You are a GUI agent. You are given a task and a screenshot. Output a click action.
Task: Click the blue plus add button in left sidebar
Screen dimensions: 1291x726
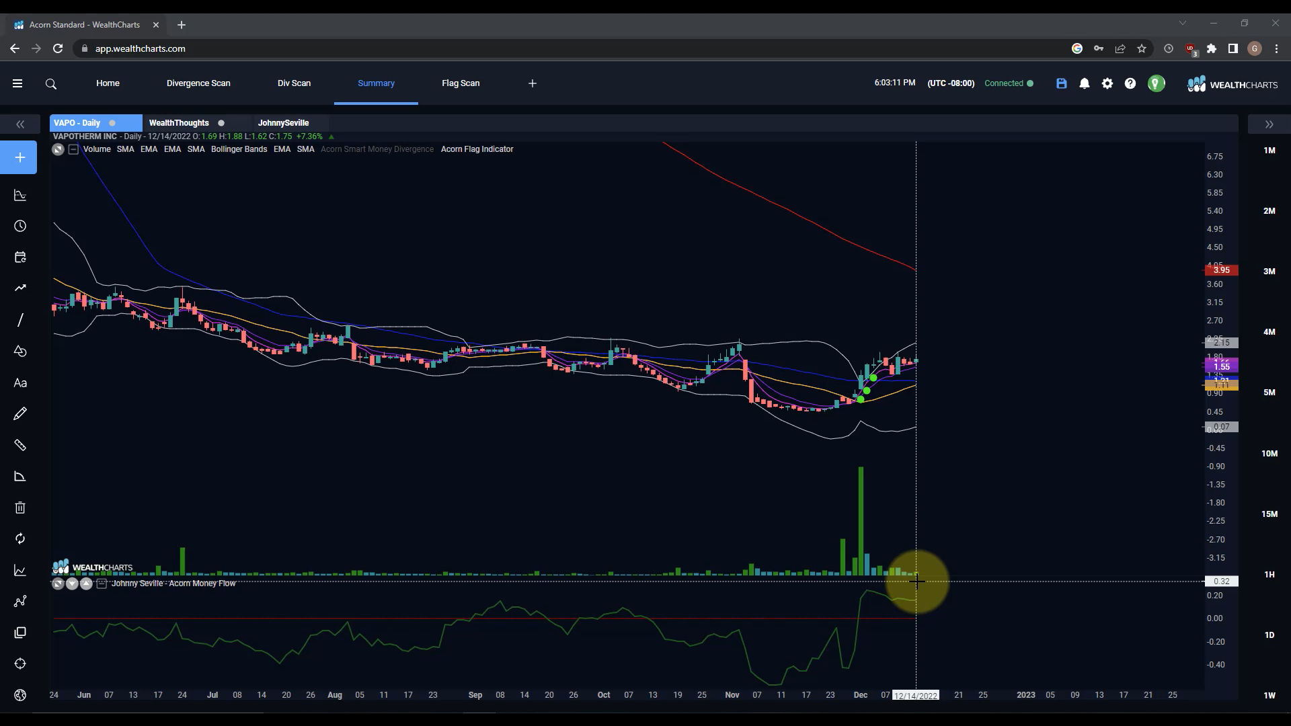coord(19,157)
